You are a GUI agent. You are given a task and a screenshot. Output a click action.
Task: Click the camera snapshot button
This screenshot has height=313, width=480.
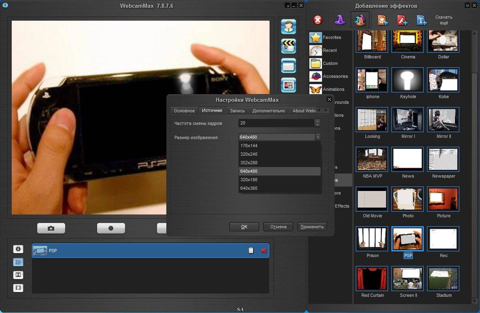click(x=51, y=228)
